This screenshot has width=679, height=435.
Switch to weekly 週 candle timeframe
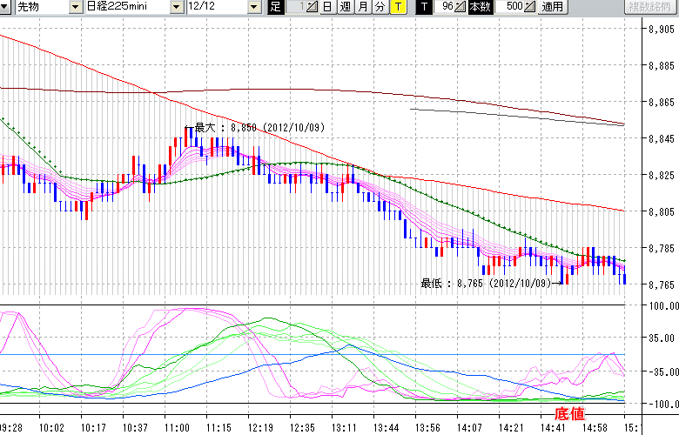point(345,7)
